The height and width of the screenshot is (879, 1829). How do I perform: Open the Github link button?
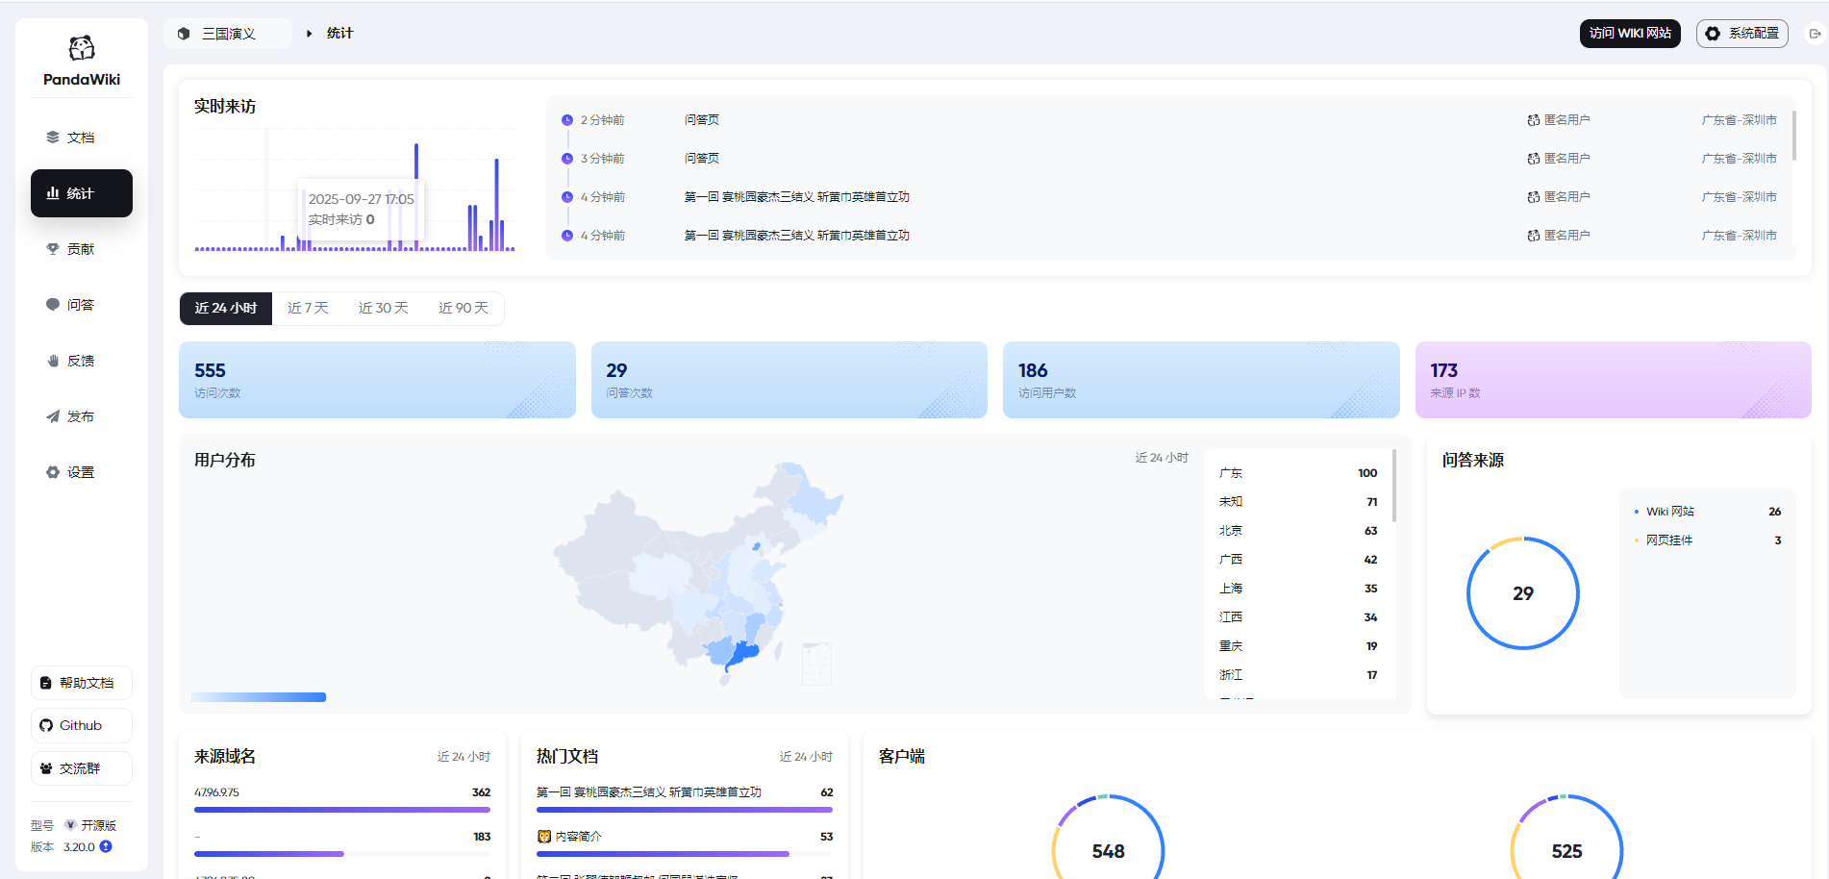coord(82,725)
